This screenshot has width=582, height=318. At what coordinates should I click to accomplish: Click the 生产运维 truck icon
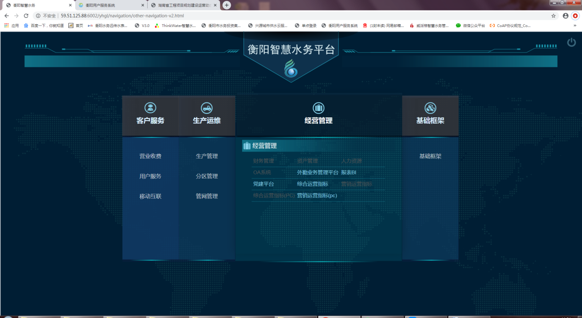207,108
